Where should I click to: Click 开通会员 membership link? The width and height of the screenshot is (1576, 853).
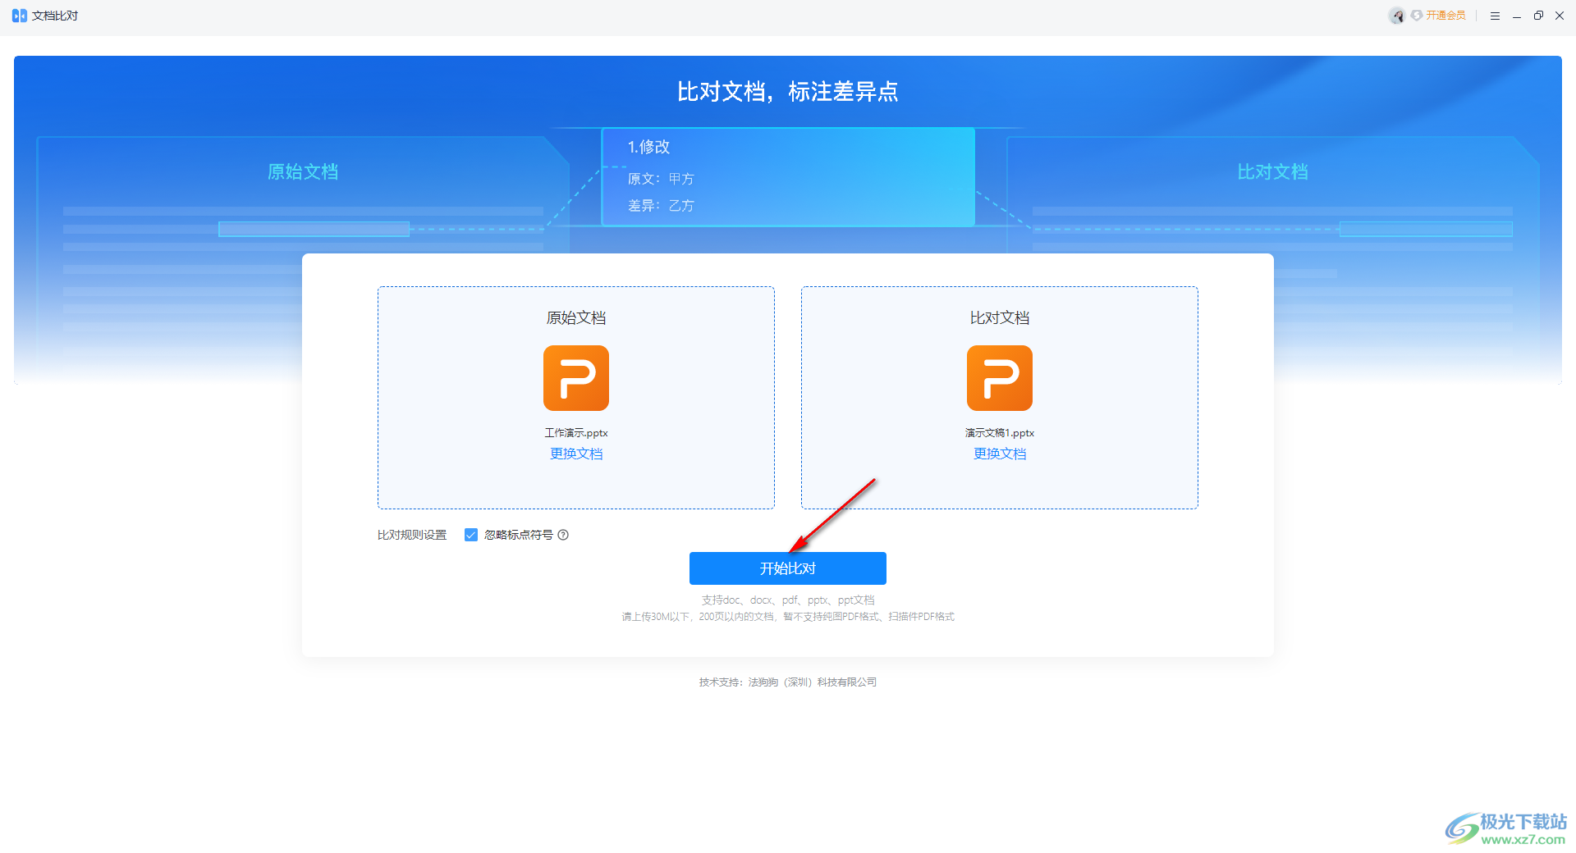coord(1445,16)
